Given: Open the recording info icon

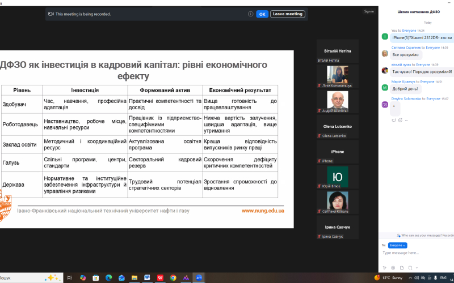Looking at the screenshot, I should tap(250, 14).
